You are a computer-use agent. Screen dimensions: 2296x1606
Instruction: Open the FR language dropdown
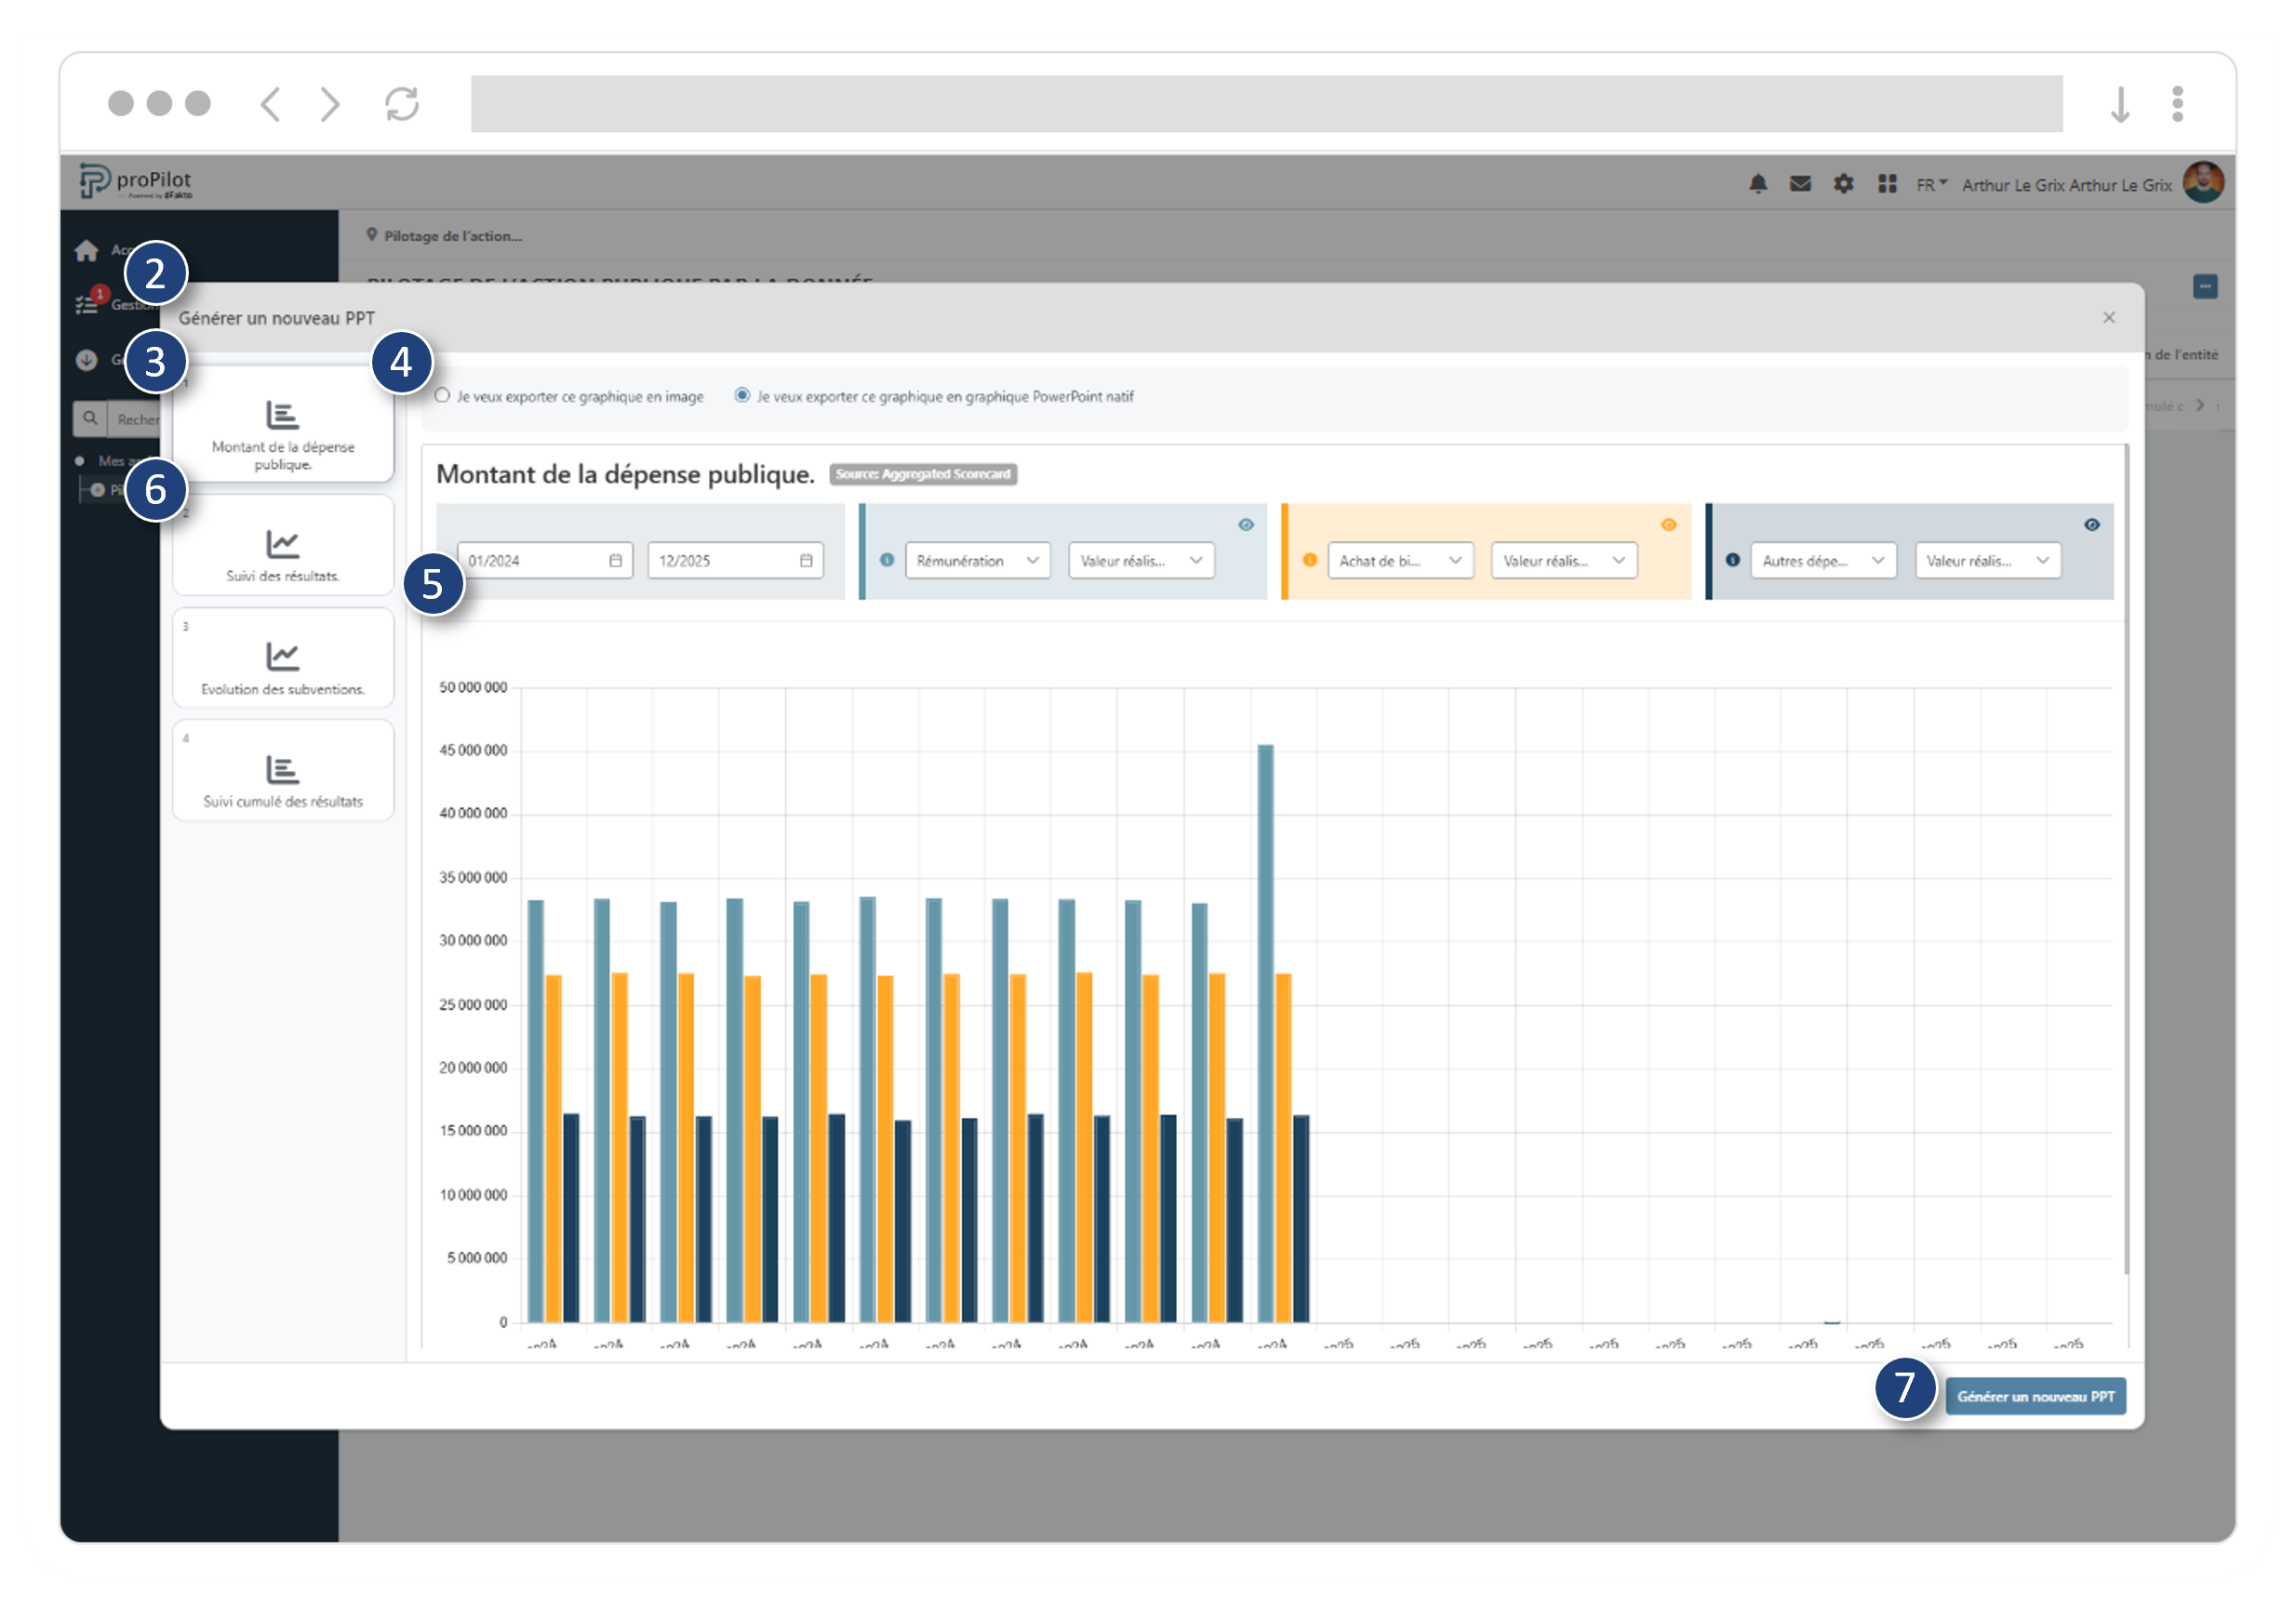click(x=1931, y=185)
